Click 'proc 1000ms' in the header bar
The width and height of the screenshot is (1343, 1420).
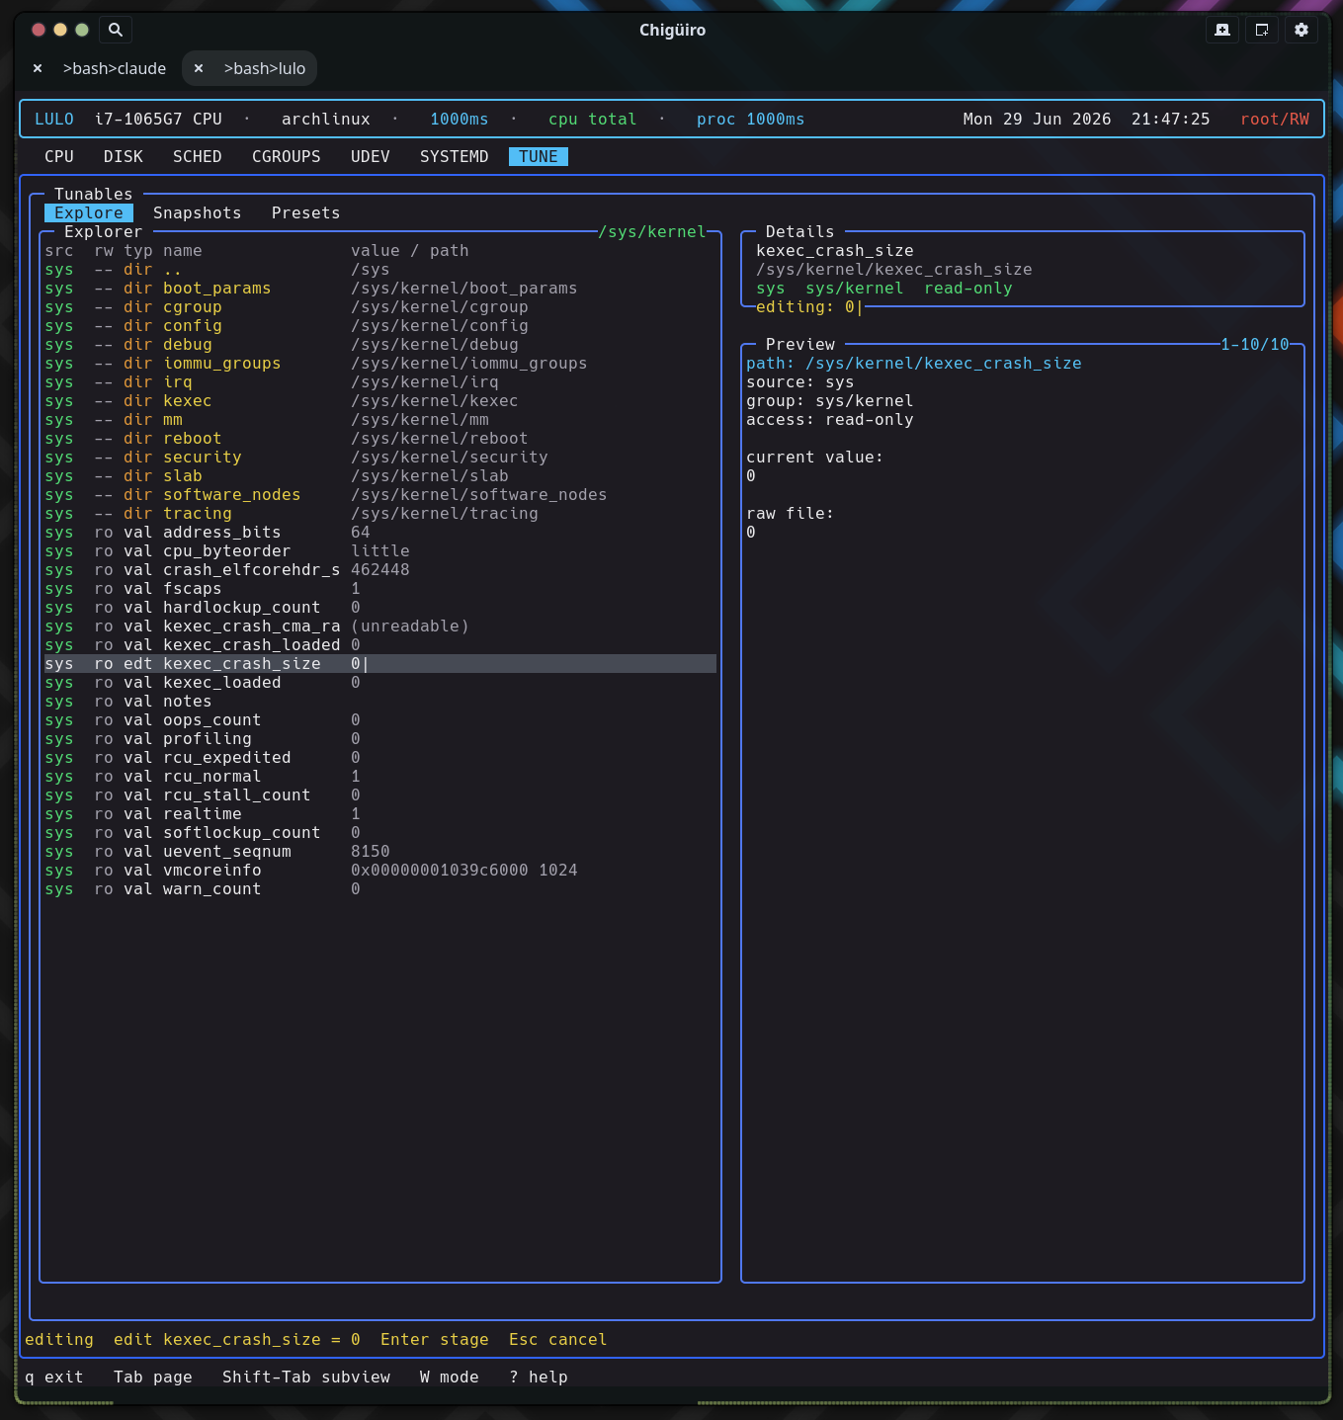pyautogui.click(x=751, y=119)
